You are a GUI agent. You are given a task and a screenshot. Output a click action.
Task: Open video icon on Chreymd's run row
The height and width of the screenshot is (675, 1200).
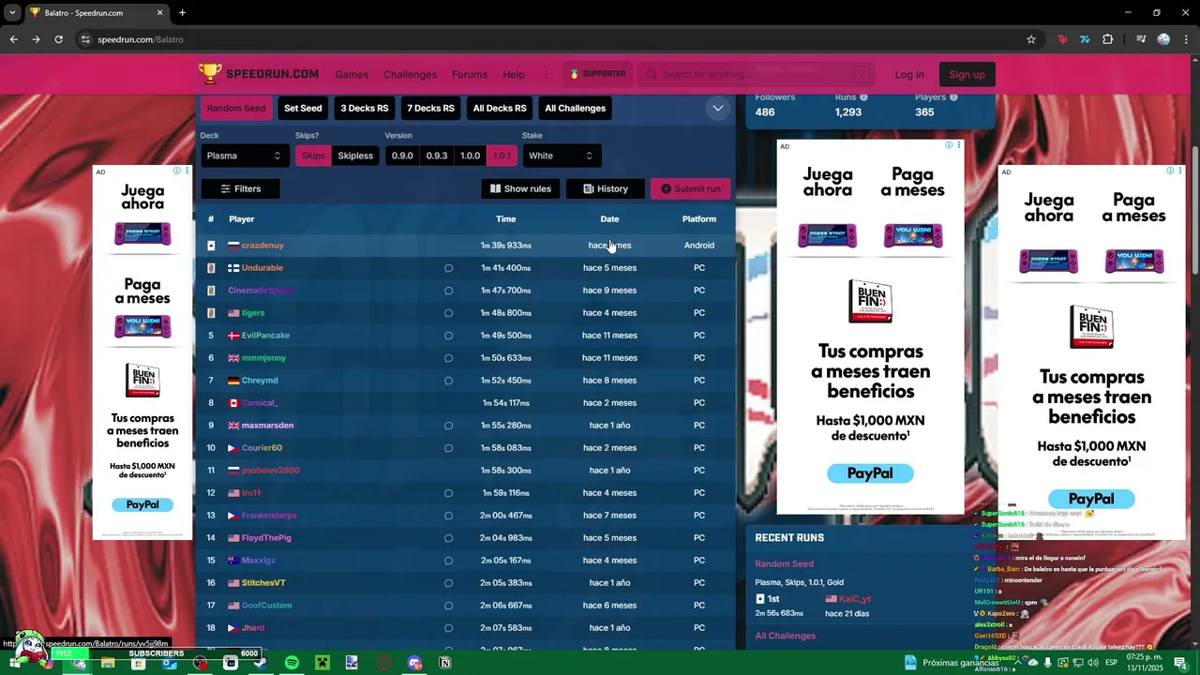[448, 381]
